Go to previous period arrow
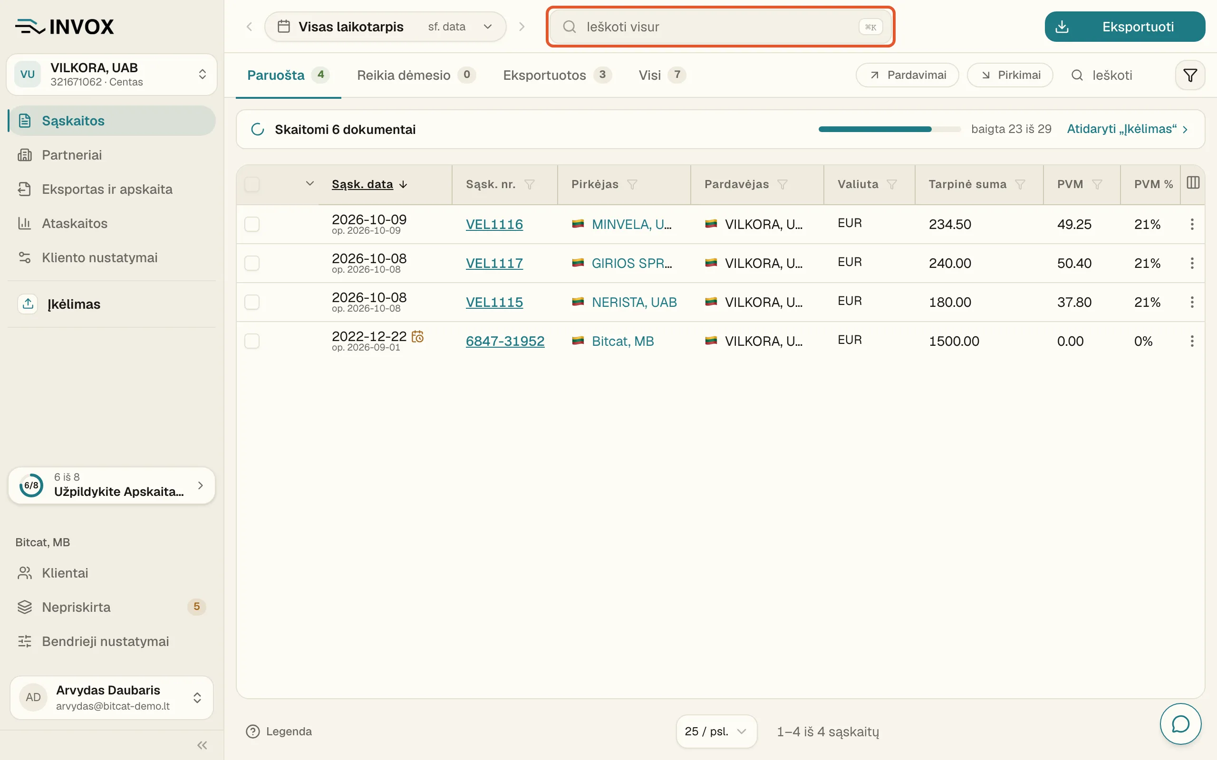The height and width of the screenshot is (760, 1217). pyautogui.click(x=250, y=27)
